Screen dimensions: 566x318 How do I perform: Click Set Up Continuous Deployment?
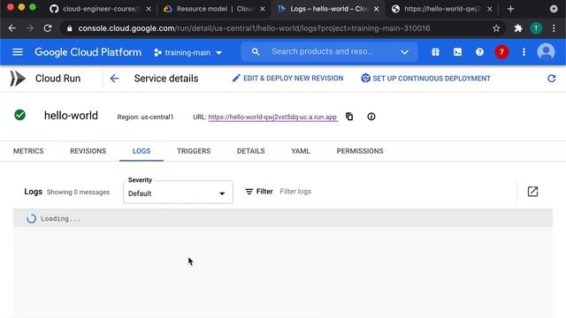(x=425, y=79)
